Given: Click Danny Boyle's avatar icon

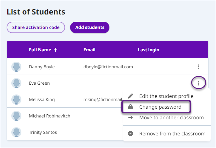Looking at the screenshot, I should point(16,67).
